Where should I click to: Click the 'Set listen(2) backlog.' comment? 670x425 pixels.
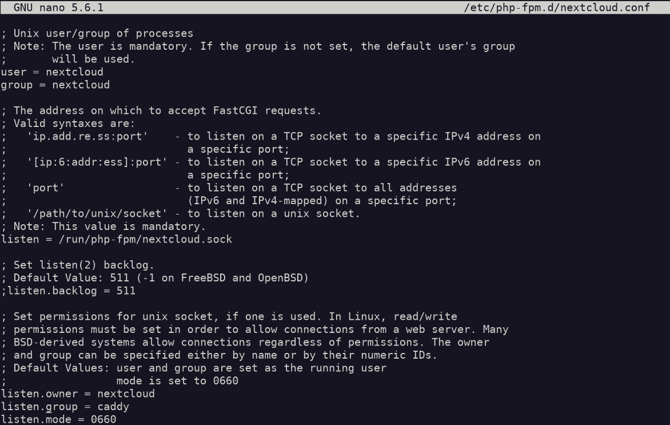tap(83, 265)
